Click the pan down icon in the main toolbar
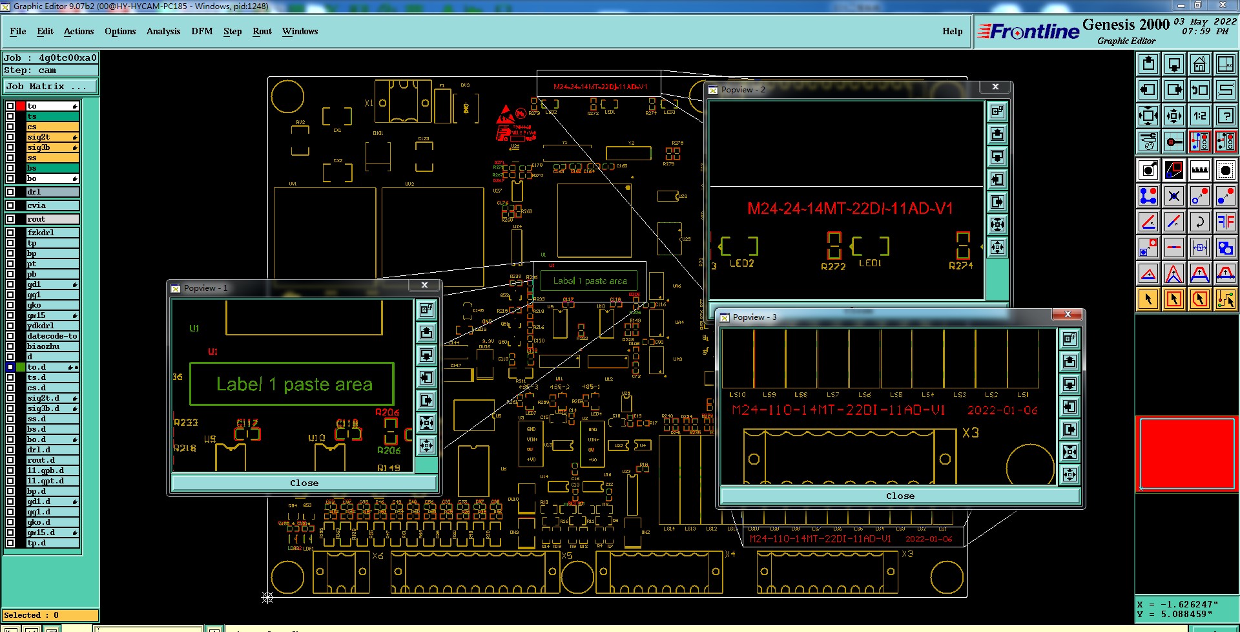Screen dimensions: 1240x632 pyautogui.click(x=1174, y=64)
